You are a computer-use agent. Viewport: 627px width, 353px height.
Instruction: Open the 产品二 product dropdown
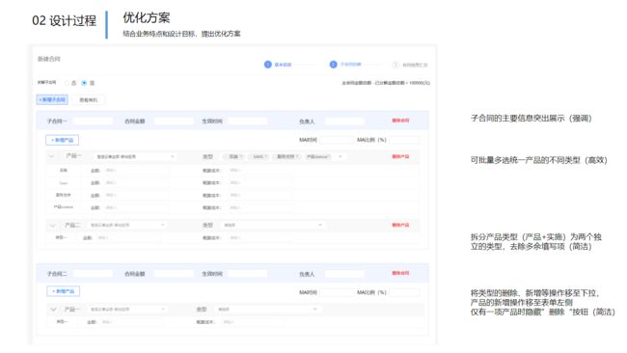tap(126, 225)
